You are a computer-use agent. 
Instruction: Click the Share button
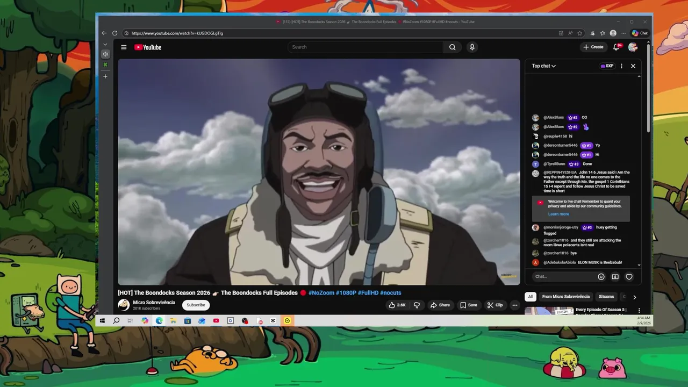coord(440,305)
